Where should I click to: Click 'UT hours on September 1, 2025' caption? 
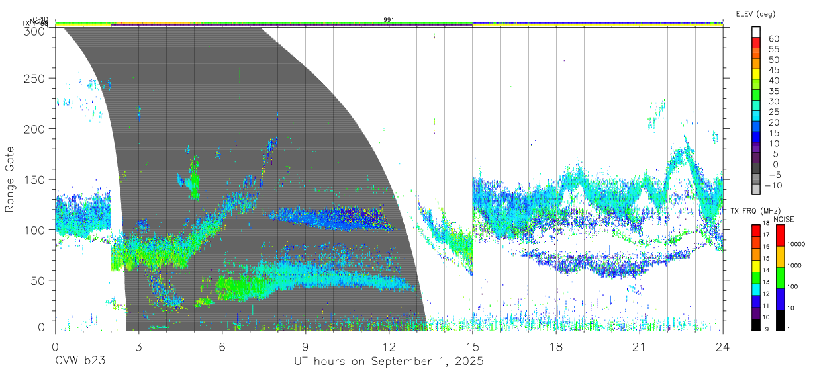coord(389,362)
